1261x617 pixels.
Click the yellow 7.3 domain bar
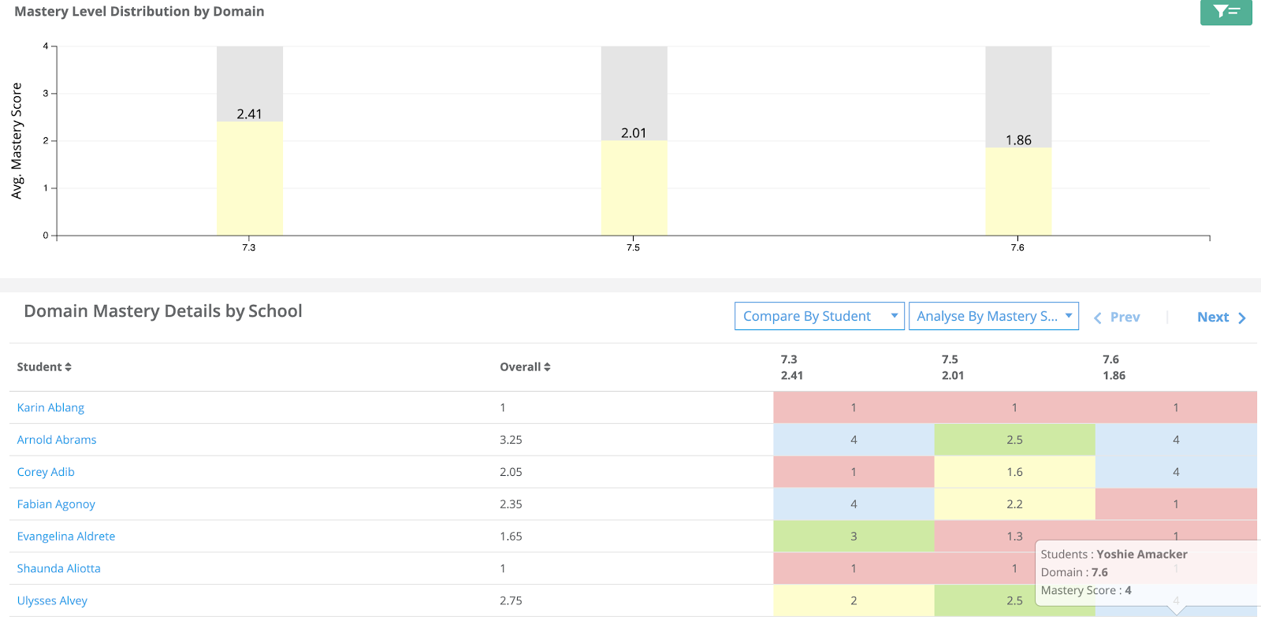[x=250, y=179]
